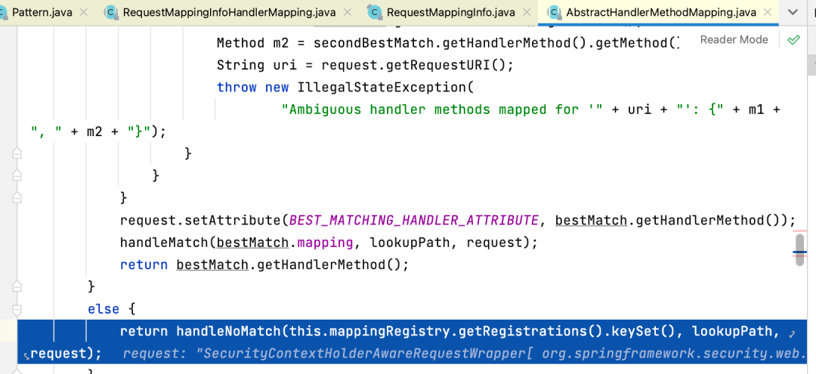Screen dimensions: 816x374
Task: Click the 'throw' keyword
Action: point(236,87)
